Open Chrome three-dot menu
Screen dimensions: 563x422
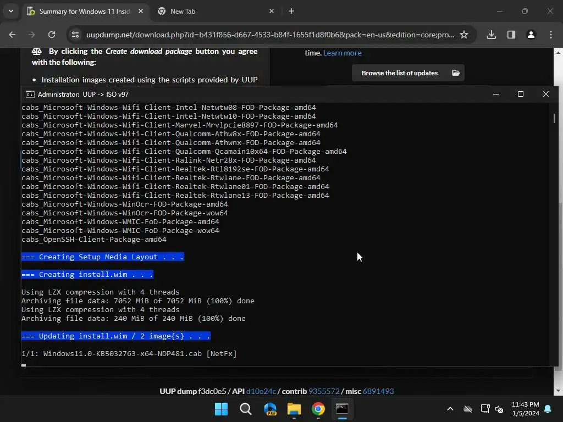pos(551,35)
